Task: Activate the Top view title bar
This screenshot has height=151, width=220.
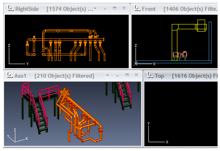Action: pos(181,76)
